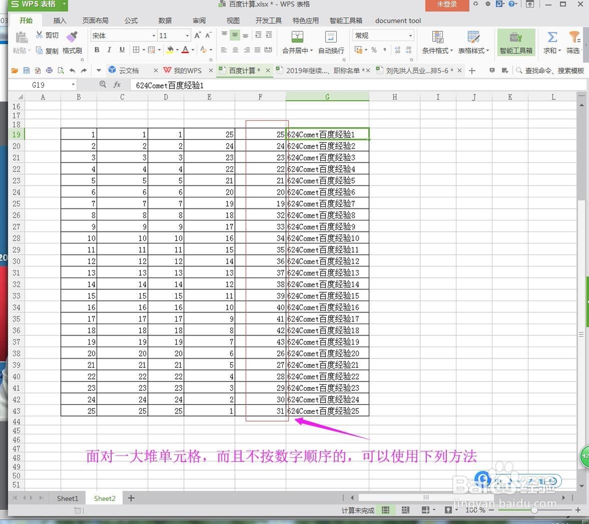Click the fx insert function icon
This screenshot has height=524, width=589.
point(117,84)
